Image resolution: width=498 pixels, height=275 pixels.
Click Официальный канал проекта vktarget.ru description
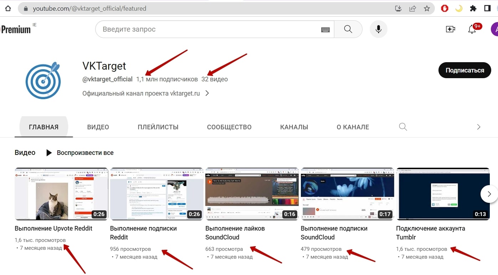[141, 93]
